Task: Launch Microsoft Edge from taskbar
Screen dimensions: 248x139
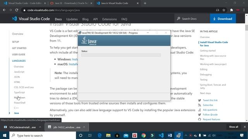Action: point(100,136)
